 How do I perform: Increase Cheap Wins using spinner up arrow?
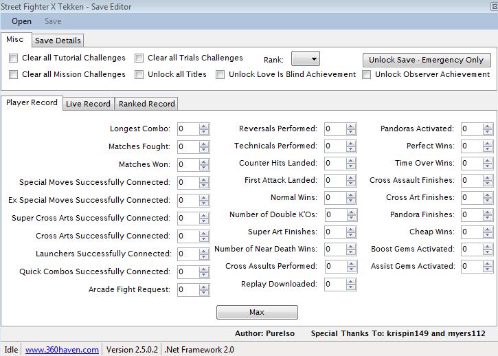point(487,229)
